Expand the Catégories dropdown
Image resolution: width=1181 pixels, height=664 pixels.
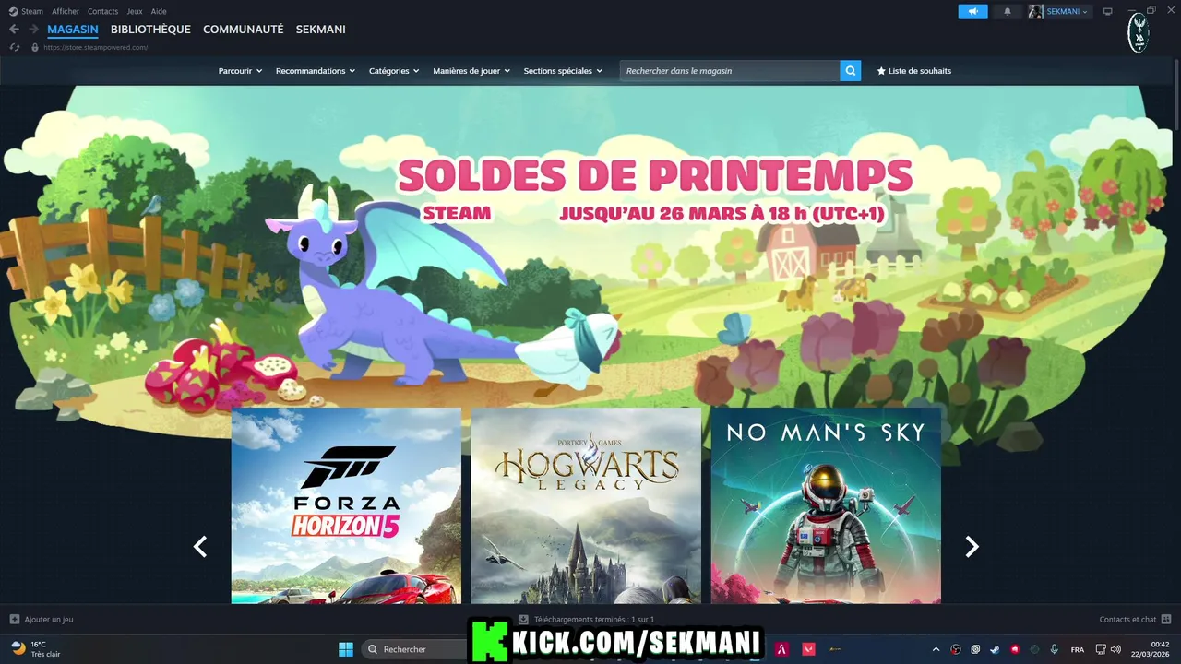point(394,71)
